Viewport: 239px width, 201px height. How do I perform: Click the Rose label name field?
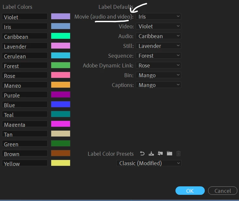(25, 75)
